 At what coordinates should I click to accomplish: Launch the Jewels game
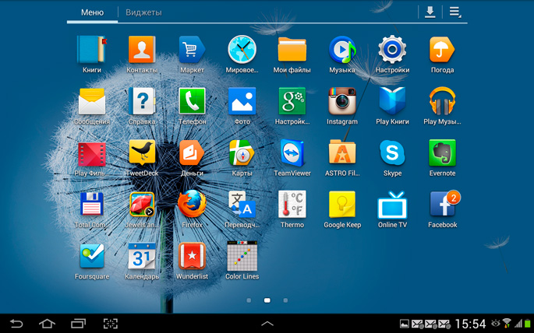pyautogui.click(x=142, y=205)
